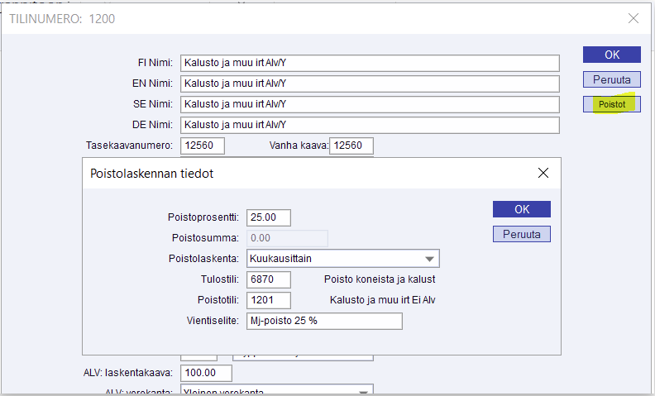Click the highlighted Poistot button
This screenshot has width=655, height=396.
[612, 105]
